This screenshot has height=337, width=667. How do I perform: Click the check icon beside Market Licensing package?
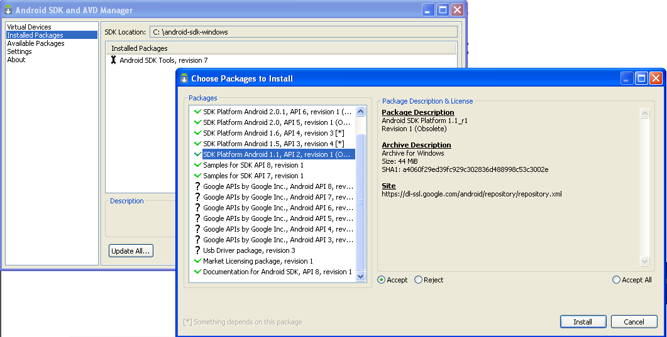[x=197, y=260]
